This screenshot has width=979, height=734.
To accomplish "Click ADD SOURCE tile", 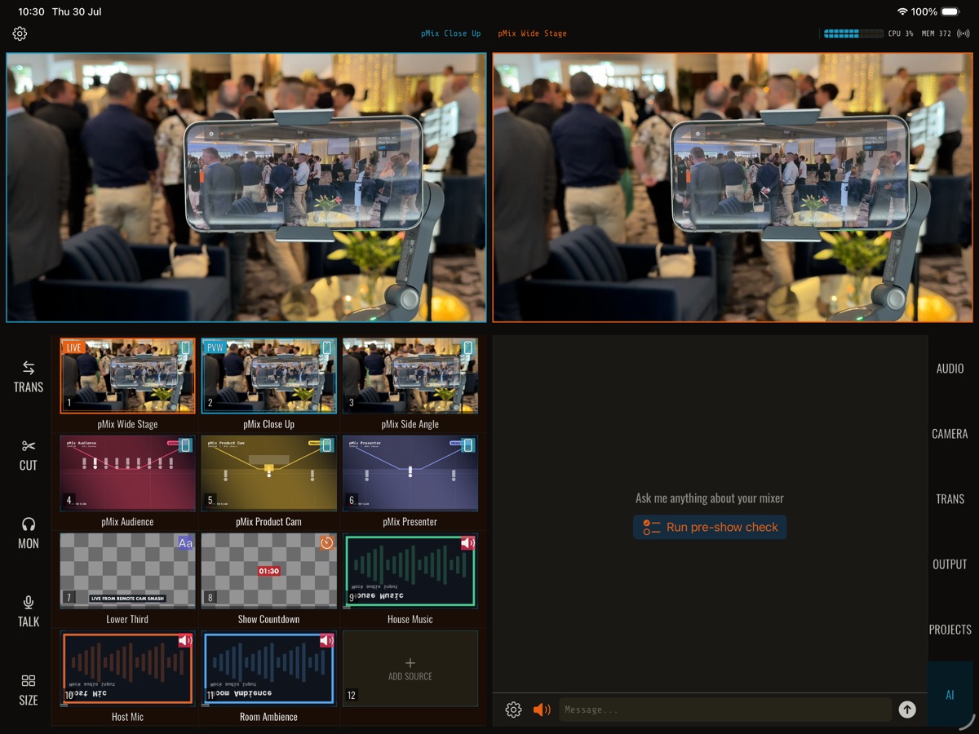I will (x=410, y=669).
